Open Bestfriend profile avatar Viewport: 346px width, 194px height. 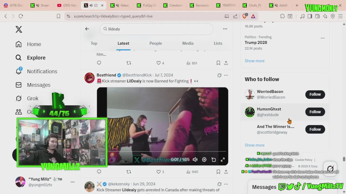click(x=89, y=78)
